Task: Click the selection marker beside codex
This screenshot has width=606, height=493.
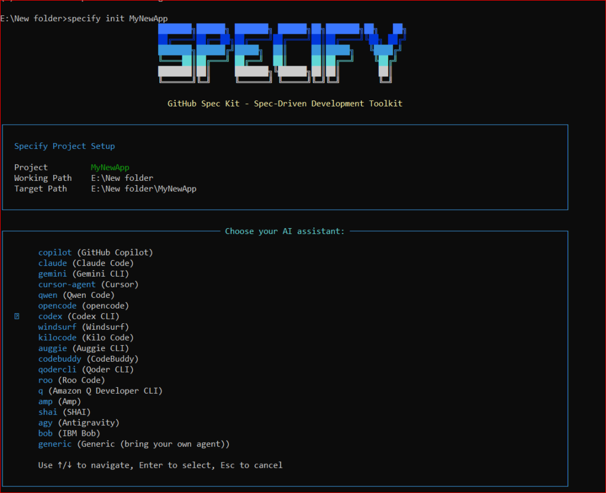Action: click(x=15, y=316)
